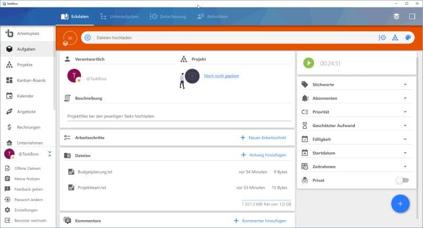Click Anhang hinzufügen

click(x=263, y=155)
